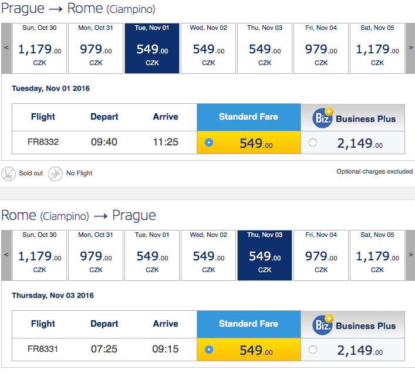Viewport: 415px width, 373px height.
Task: Choose outbound Wed, Nov 02 date tab
Action: (208, 48)
